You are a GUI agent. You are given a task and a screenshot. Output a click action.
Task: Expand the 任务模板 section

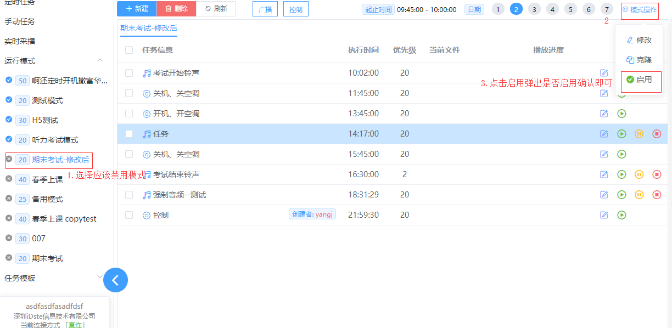[x=100, y=278]
